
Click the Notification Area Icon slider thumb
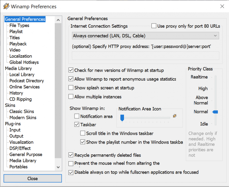click(122, 117)
